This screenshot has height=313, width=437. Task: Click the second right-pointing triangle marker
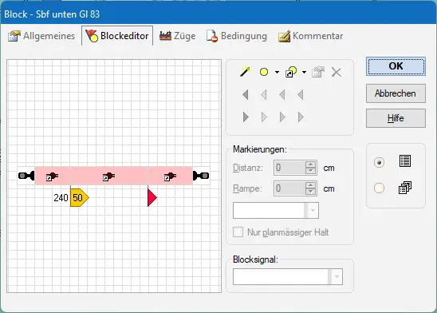[264, 117]
